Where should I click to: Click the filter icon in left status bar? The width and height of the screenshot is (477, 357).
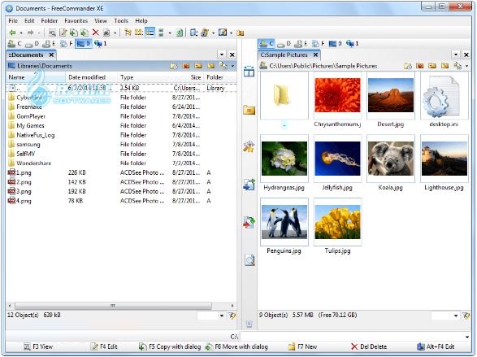click(x=232, y=316)
